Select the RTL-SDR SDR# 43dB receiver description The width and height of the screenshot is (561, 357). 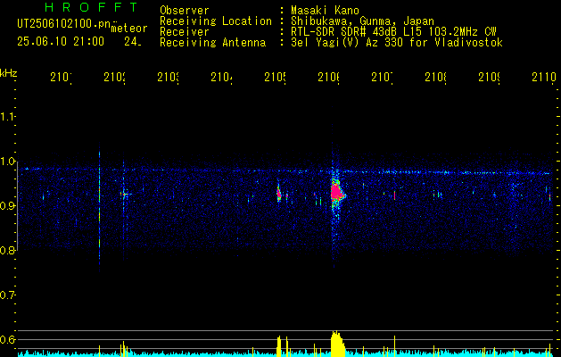(393, 32)
